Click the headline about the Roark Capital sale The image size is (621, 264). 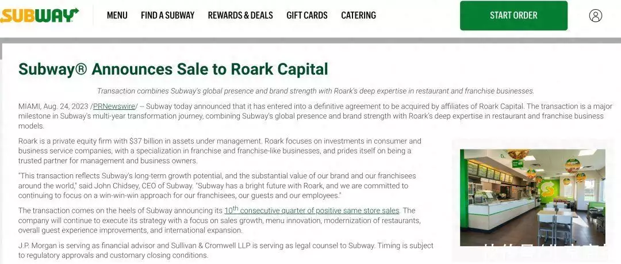tap(173, 70)
